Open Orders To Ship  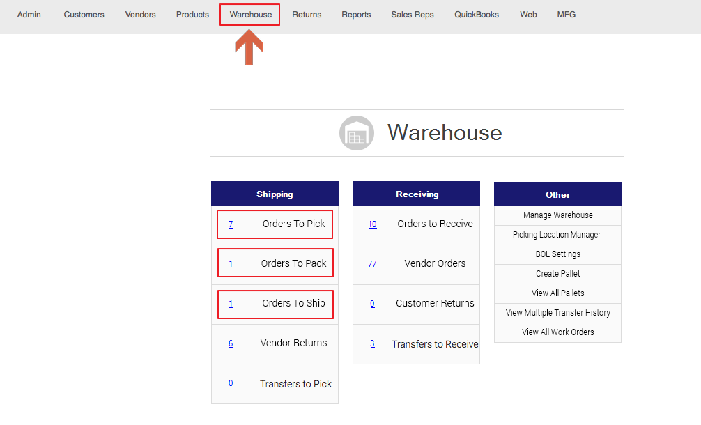(293, 303)
